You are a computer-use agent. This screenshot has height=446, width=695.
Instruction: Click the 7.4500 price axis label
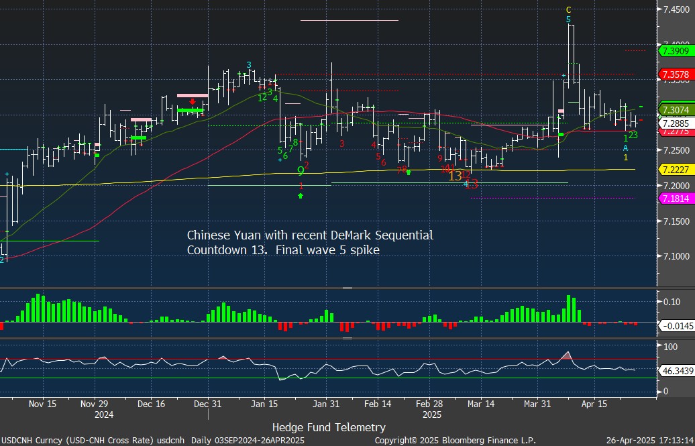[x=676, y=10]
